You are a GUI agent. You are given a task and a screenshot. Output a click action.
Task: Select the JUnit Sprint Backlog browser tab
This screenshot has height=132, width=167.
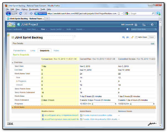tap(26, 19)
